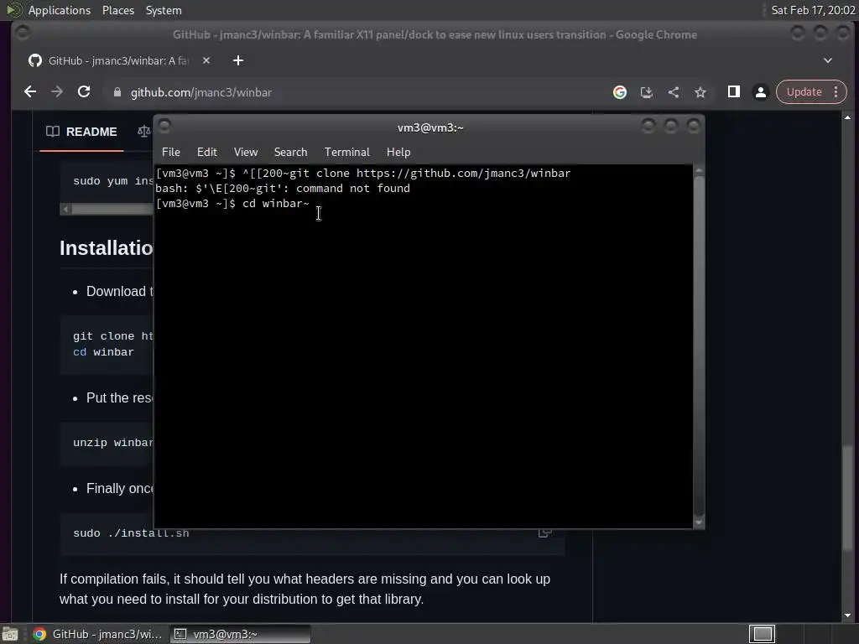Install page as app icon
The height and width of the screenshot is (644, 859).
click(x=647, y=92)
